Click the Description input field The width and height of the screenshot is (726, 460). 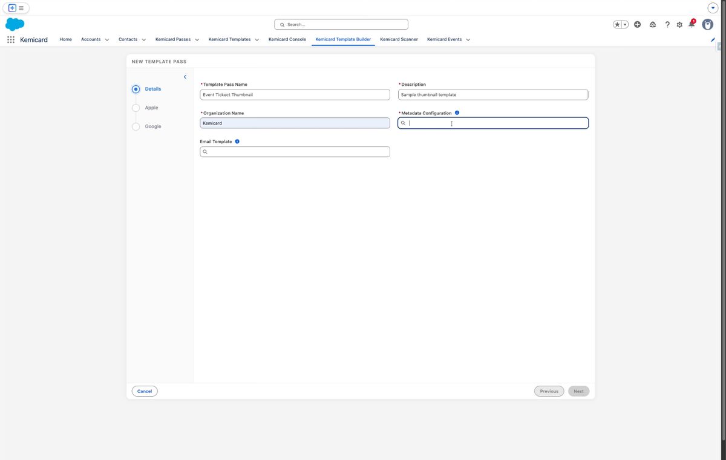pos(493,95)
